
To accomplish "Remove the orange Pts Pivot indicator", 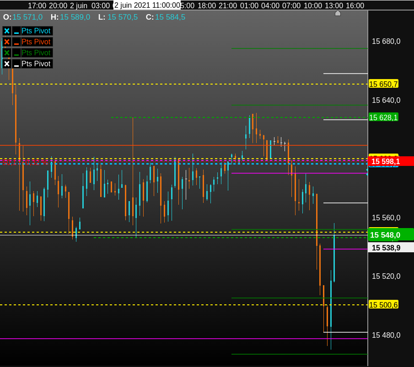I will click(7, 42).
